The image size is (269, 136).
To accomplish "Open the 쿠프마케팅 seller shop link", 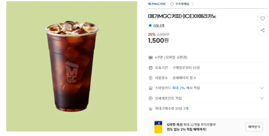I will [x=182, y=4].
